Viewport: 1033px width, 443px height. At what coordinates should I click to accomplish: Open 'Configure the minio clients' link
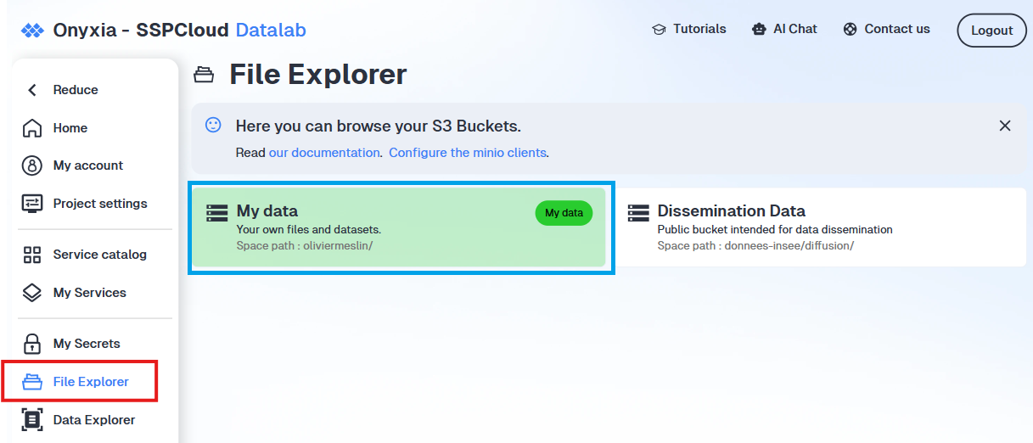(x=468, y=153)
